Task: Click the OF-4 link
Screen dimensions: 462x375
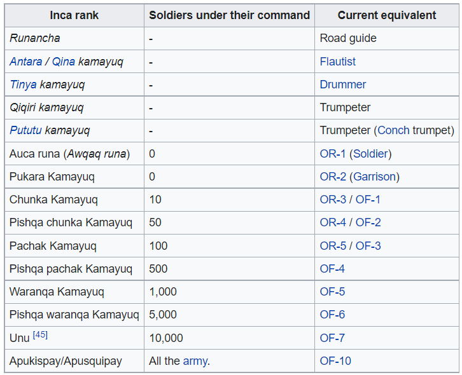Action: [x=332, y=269]
